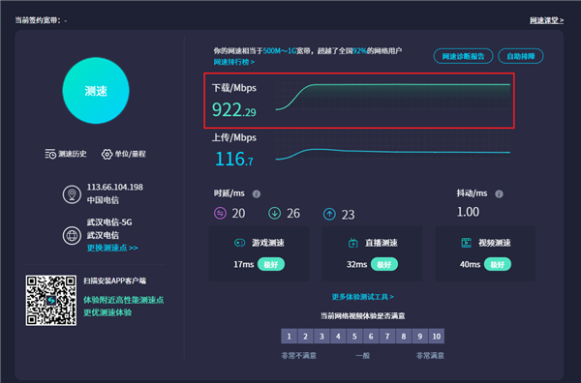Click the info icon next to 抖动/ms
Image resolution: width=581 pixels, height=383 pixels.
[x=499, y=193]
